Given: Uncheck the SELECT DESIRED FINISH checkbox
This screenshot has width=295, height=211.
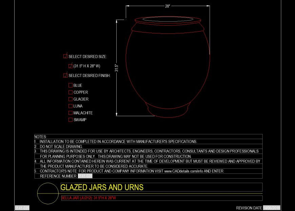Looking at the screenshot, I should point(66,75).
